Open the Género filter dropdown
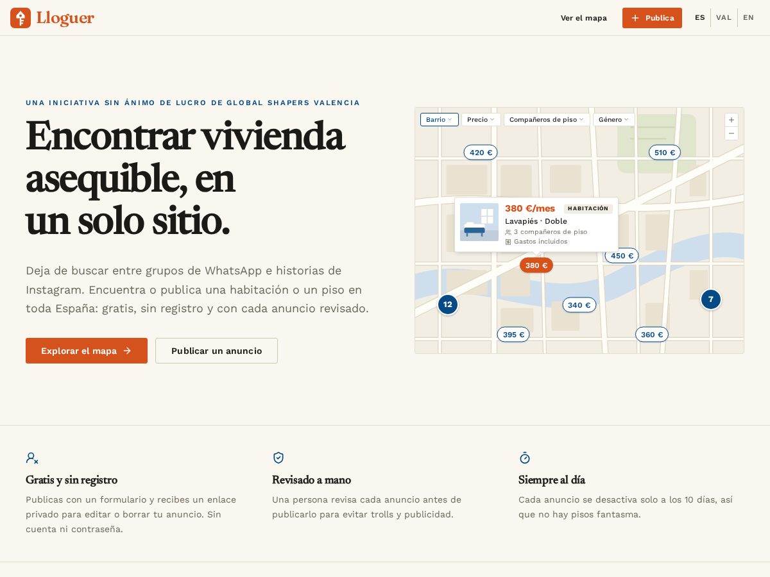Image resolution: width=770 pixels, height=577 pixels. (x=614, y=120)
